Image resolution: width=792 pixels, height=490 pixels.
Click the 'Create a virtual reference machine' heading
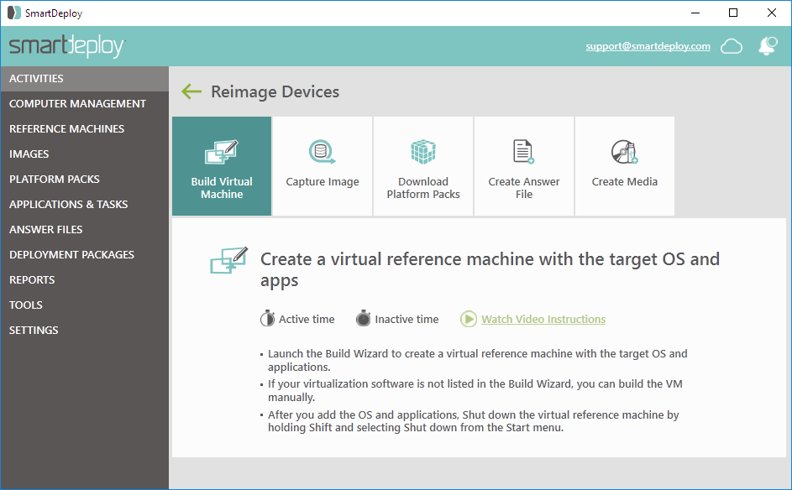click(x=490, y=269)
